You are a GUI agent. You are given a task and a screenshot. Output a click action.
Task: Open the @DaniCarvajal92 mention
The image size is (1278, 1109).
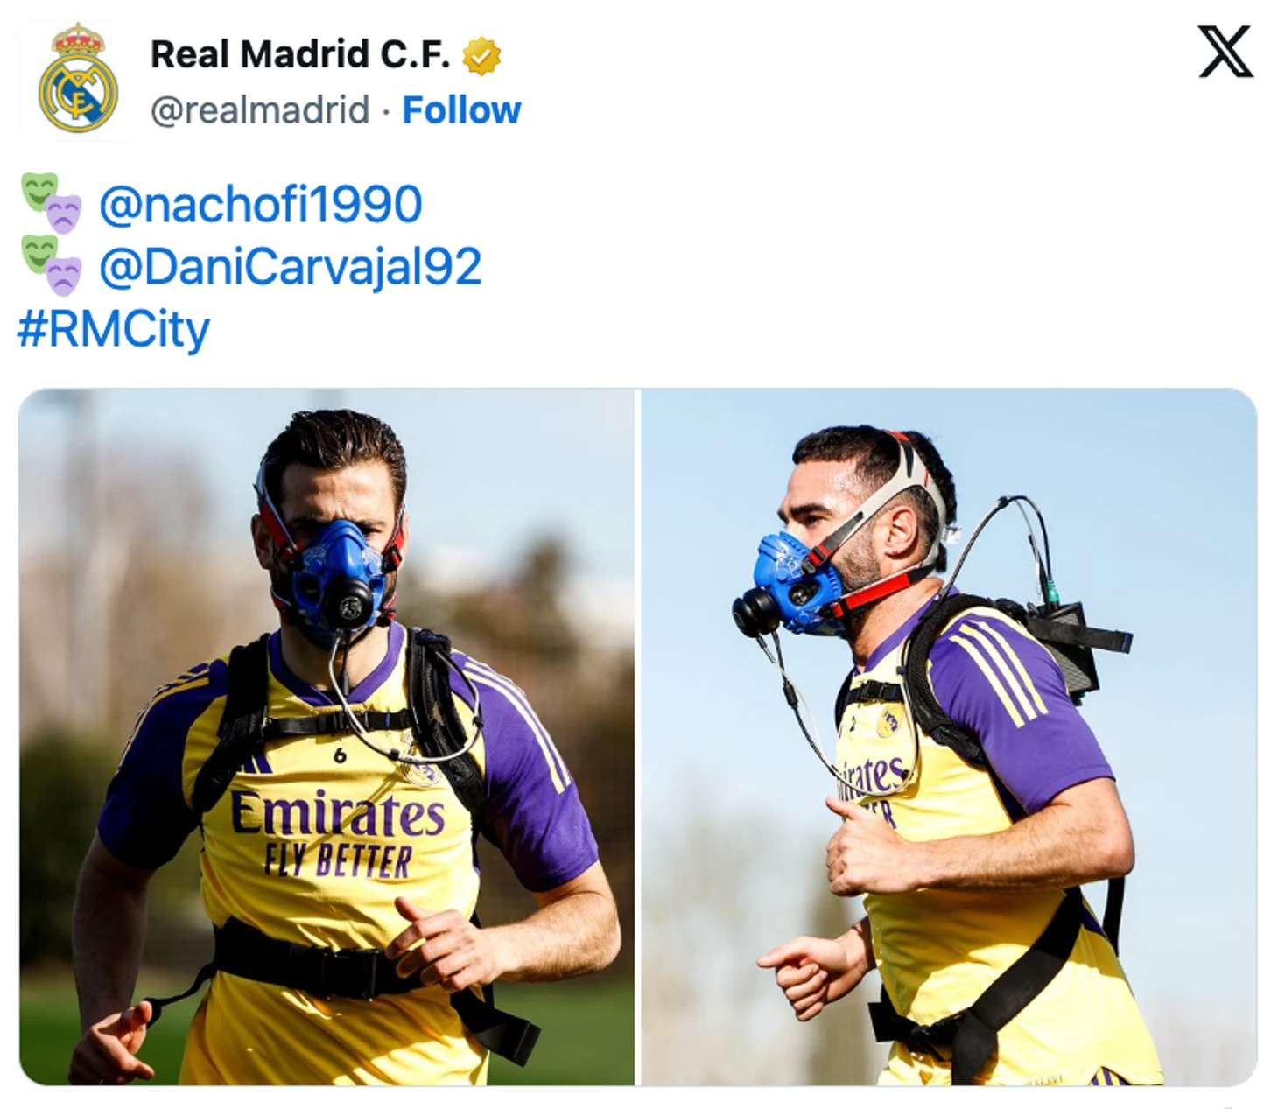(291, 266)
